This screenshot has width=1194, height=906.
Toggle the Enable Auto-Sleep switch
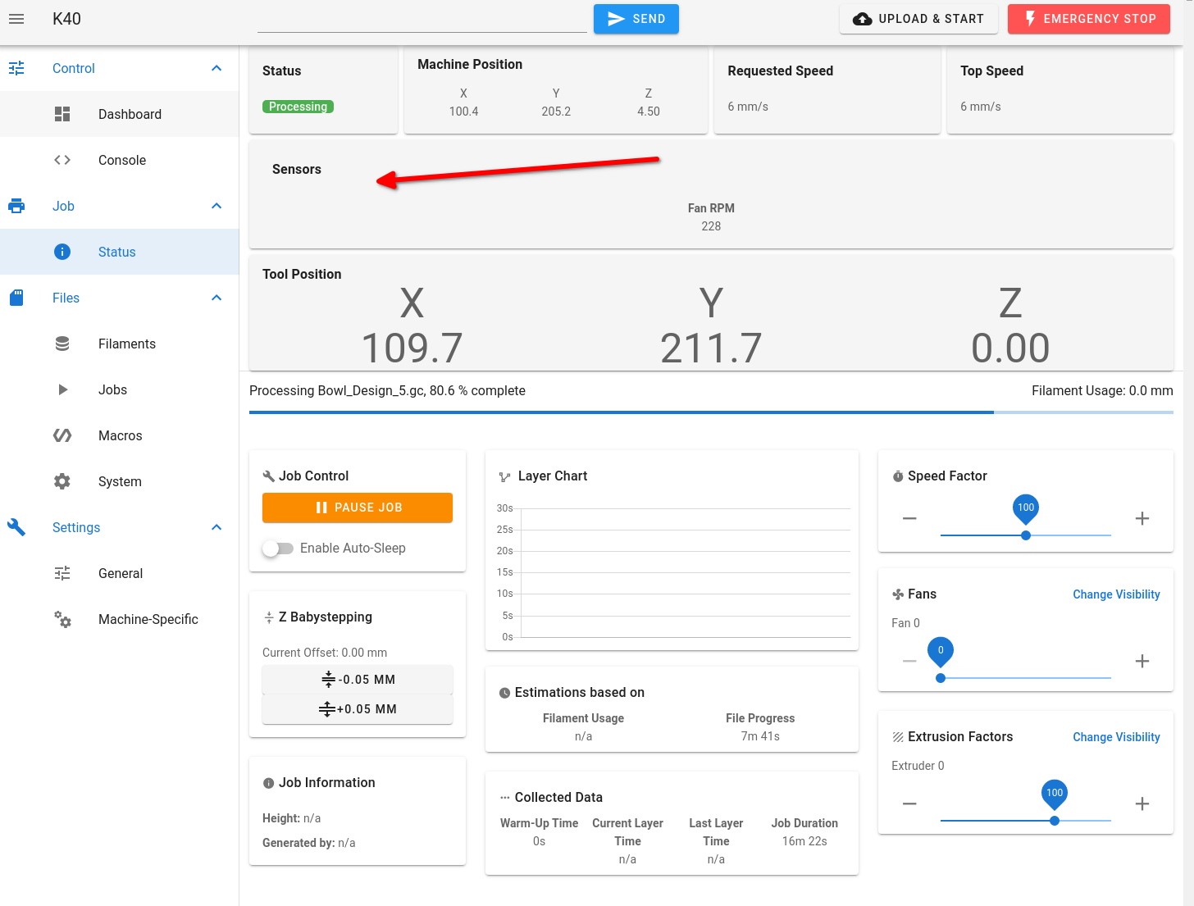click(x=278, y=549)
